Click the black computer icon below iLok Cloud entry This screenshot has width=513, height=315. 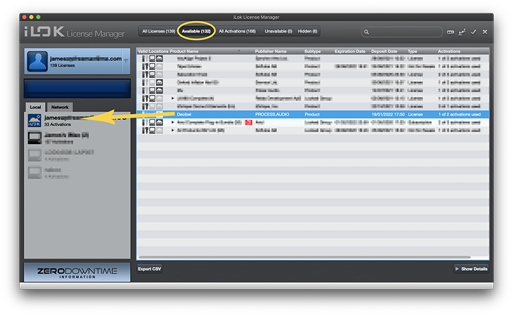pyautogui.click(x=35, y=138)
